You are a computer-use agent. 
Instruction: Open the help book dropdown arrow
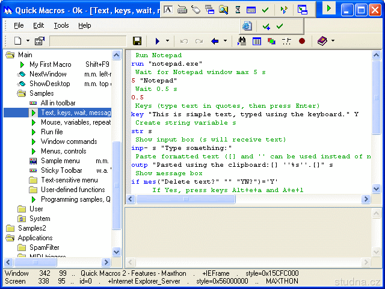[333, 41]
